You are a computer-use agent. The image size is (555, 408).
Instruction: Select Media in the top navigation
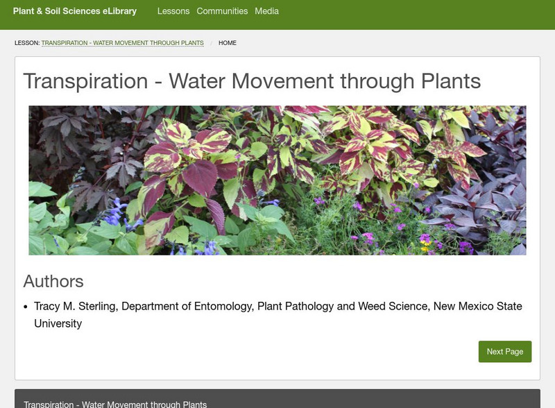266,11
